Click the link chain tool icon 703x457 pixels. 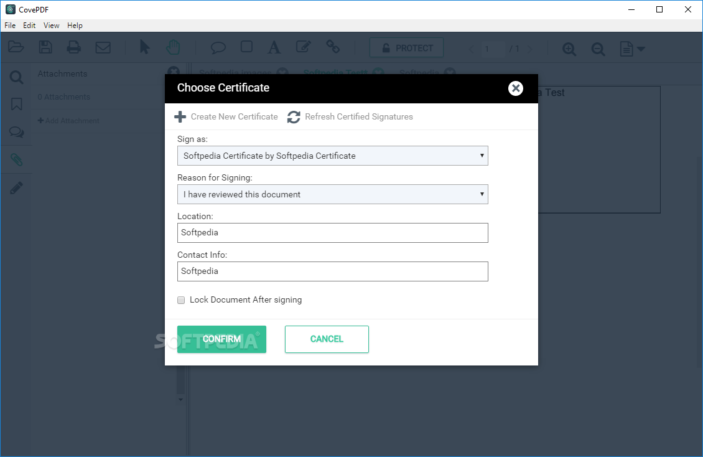click(x=333, y=47)
